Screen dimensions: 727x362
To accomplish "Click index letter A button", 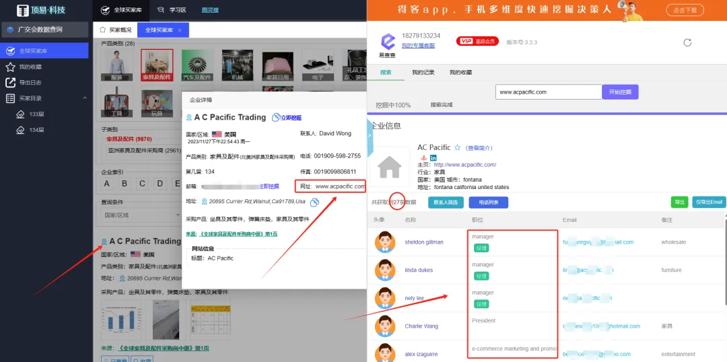I will pyautogui.click(x=107, y=184).
